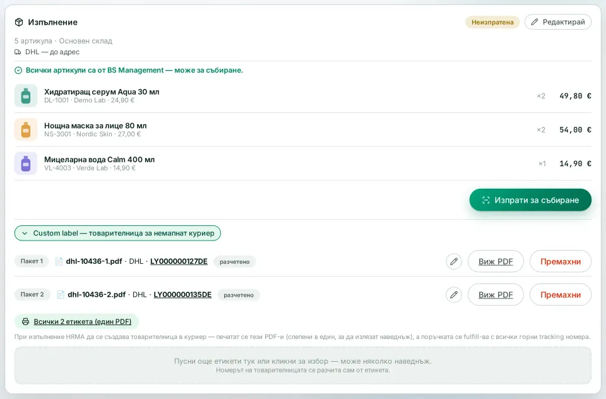The height and width of the screenshot is (399, 606).
Task: Click the 49,80 € line total
Action: [x=575, y=96]
